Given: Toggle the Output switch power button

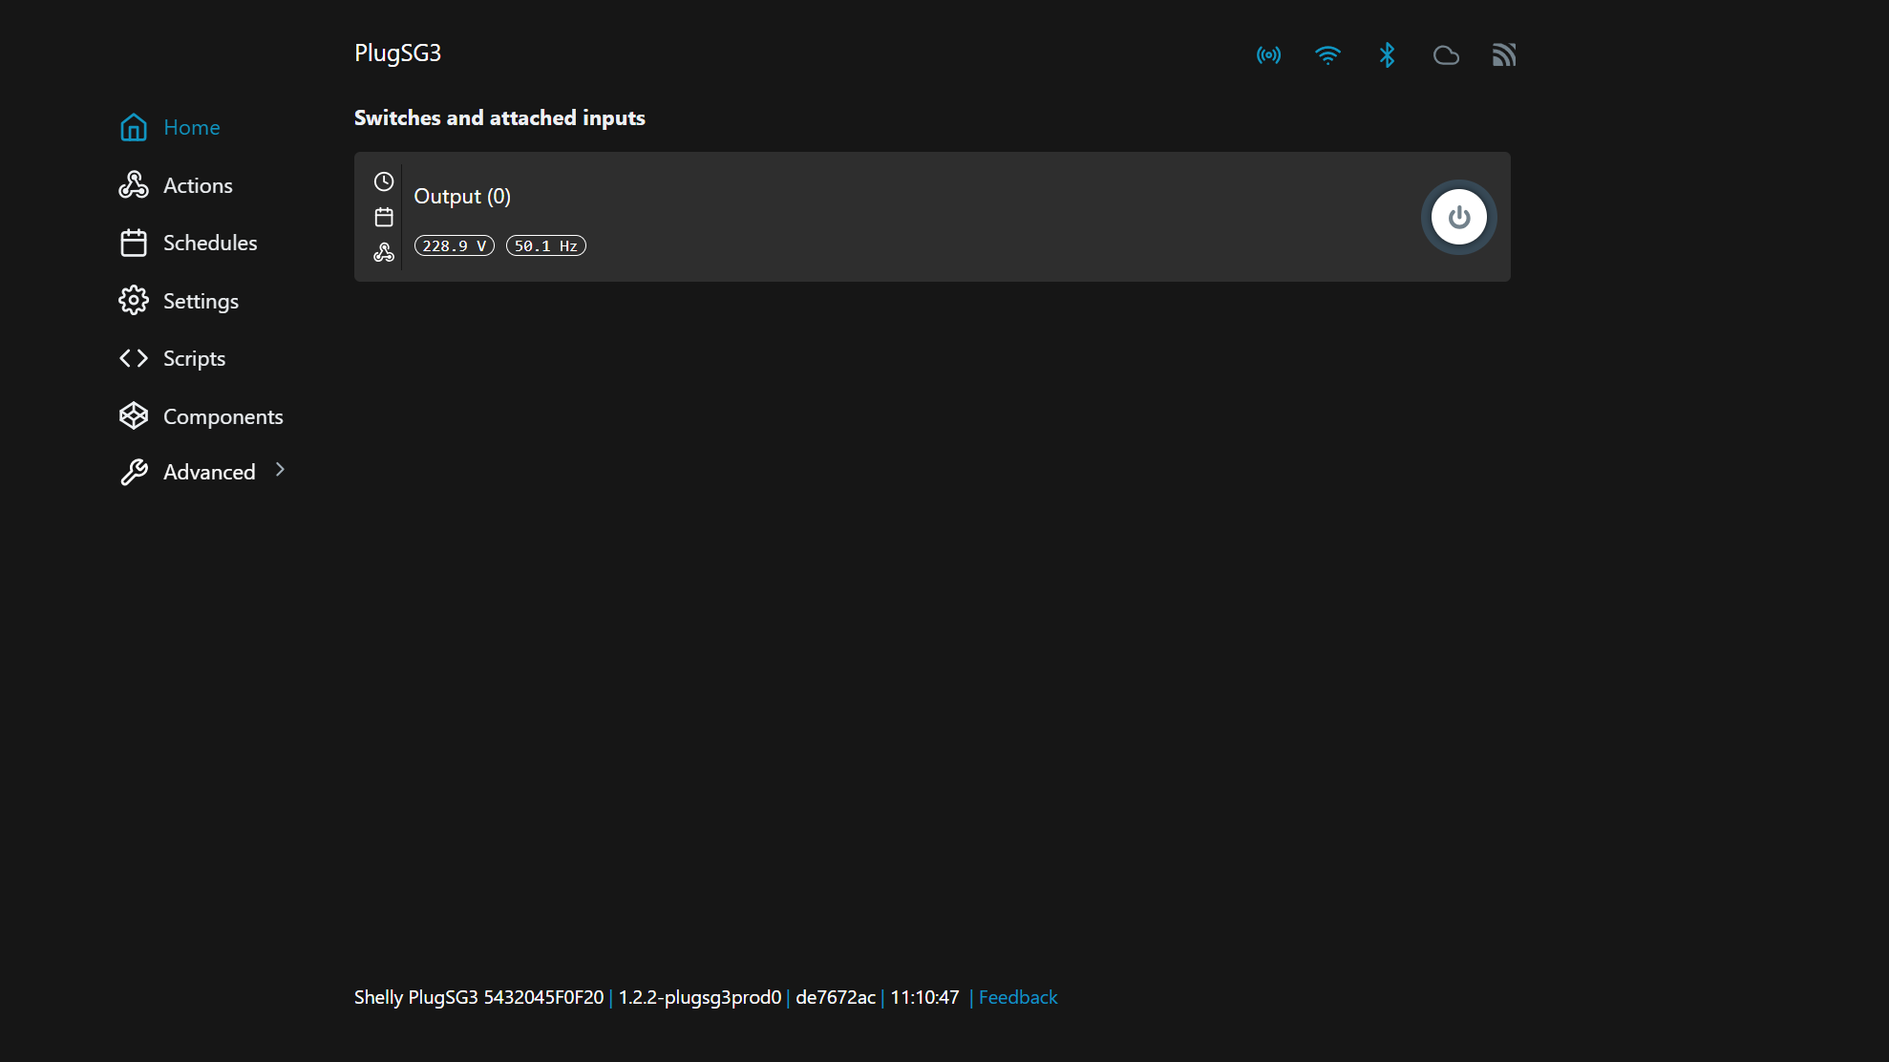Looking at the screenshot, I should [x=1458, y=217].
